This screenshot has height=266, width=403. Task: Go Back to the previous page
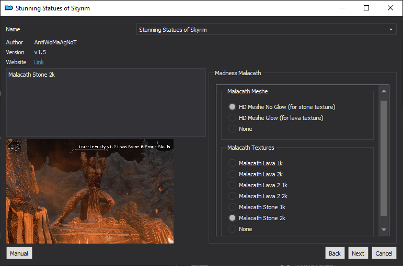pyautogui.click(x=335, y=253)
